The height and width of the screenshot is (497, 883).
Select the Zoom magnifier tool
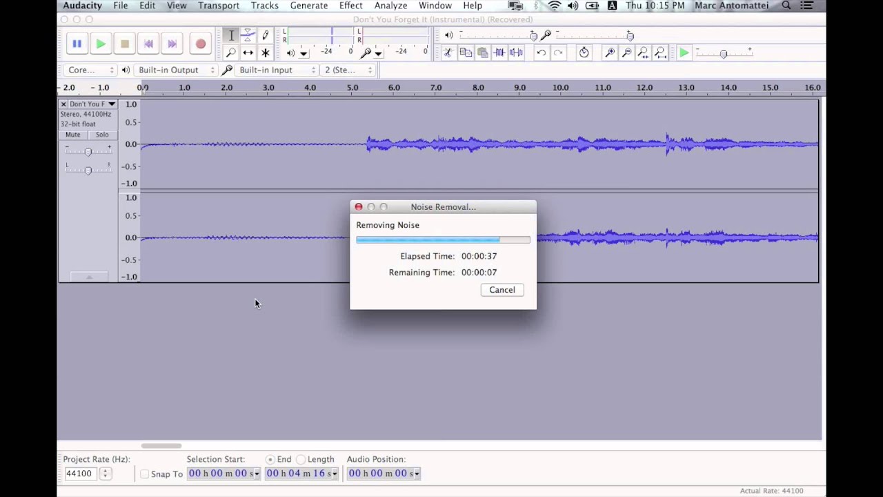(231, 52)
